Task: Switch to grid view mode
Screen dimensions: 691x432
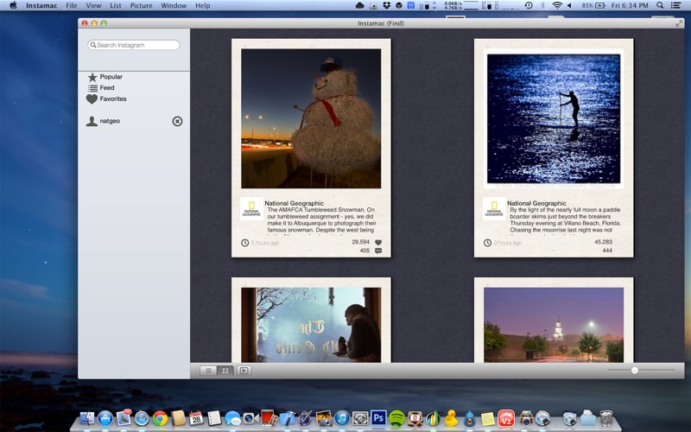Action: [225, 371]
